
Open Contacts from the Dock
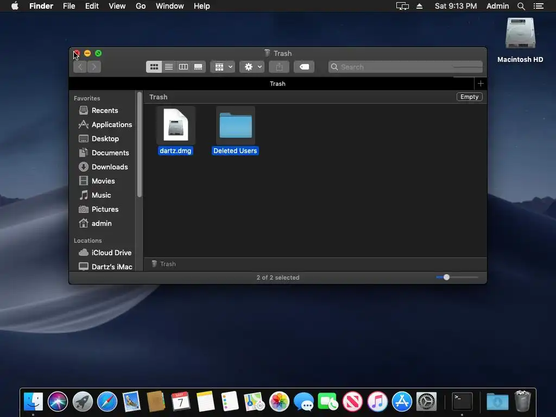[x=156, y=401]
